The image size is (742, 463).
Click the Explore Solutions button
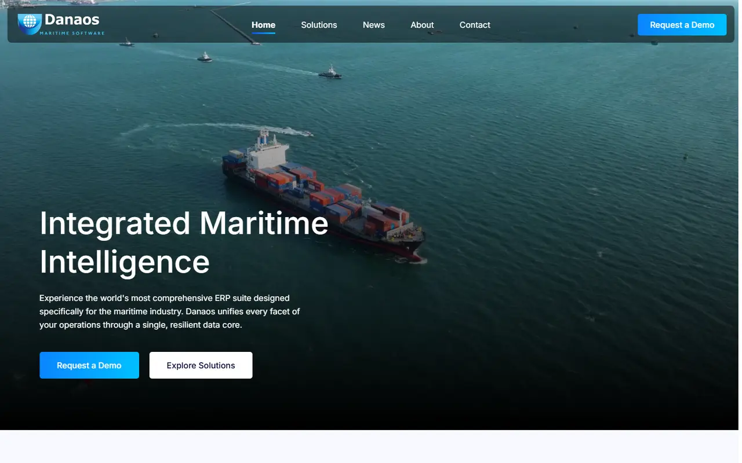[201, 365]
